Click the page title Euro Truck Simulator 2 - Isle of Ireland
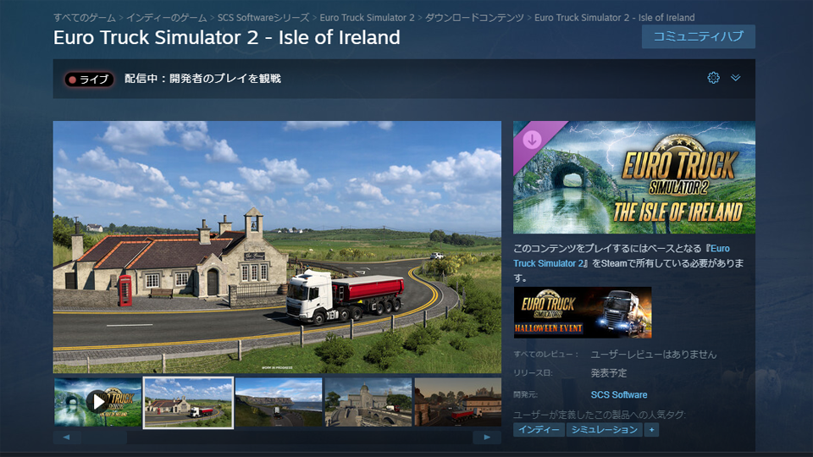The height and width of the screenshot is (457, 813). click(x=227, y=37)
